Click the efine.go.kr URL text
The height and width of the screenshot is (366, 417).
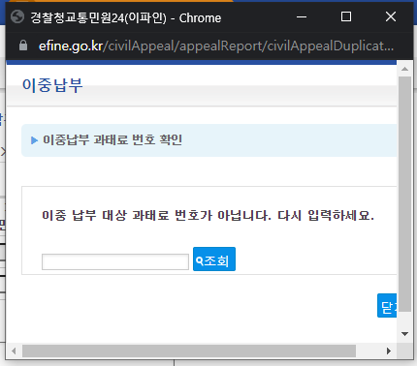tap(71, 46)
